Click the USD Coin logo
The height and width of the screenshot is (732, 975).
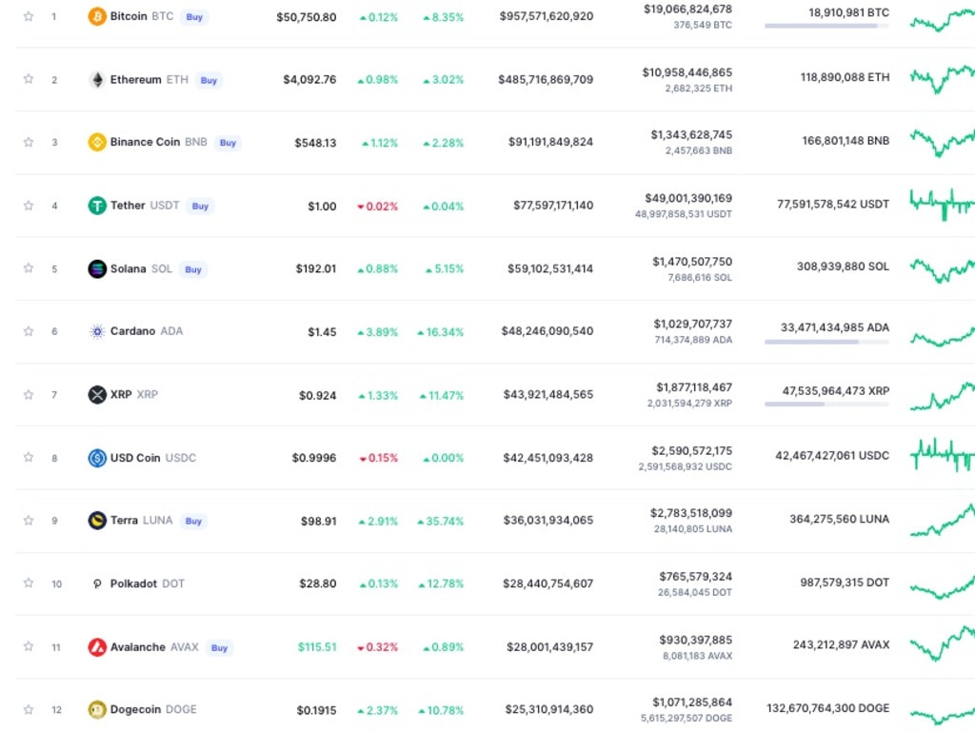97,458
